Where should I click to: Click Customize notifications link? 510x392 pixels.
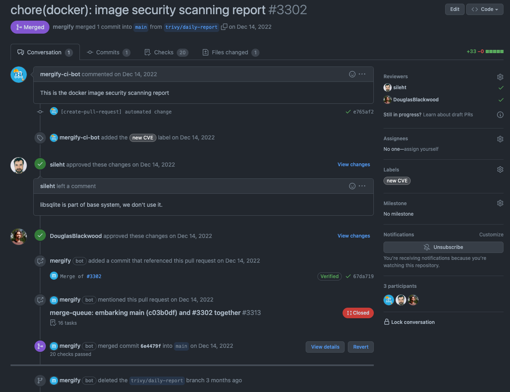[x=491, y=235]
